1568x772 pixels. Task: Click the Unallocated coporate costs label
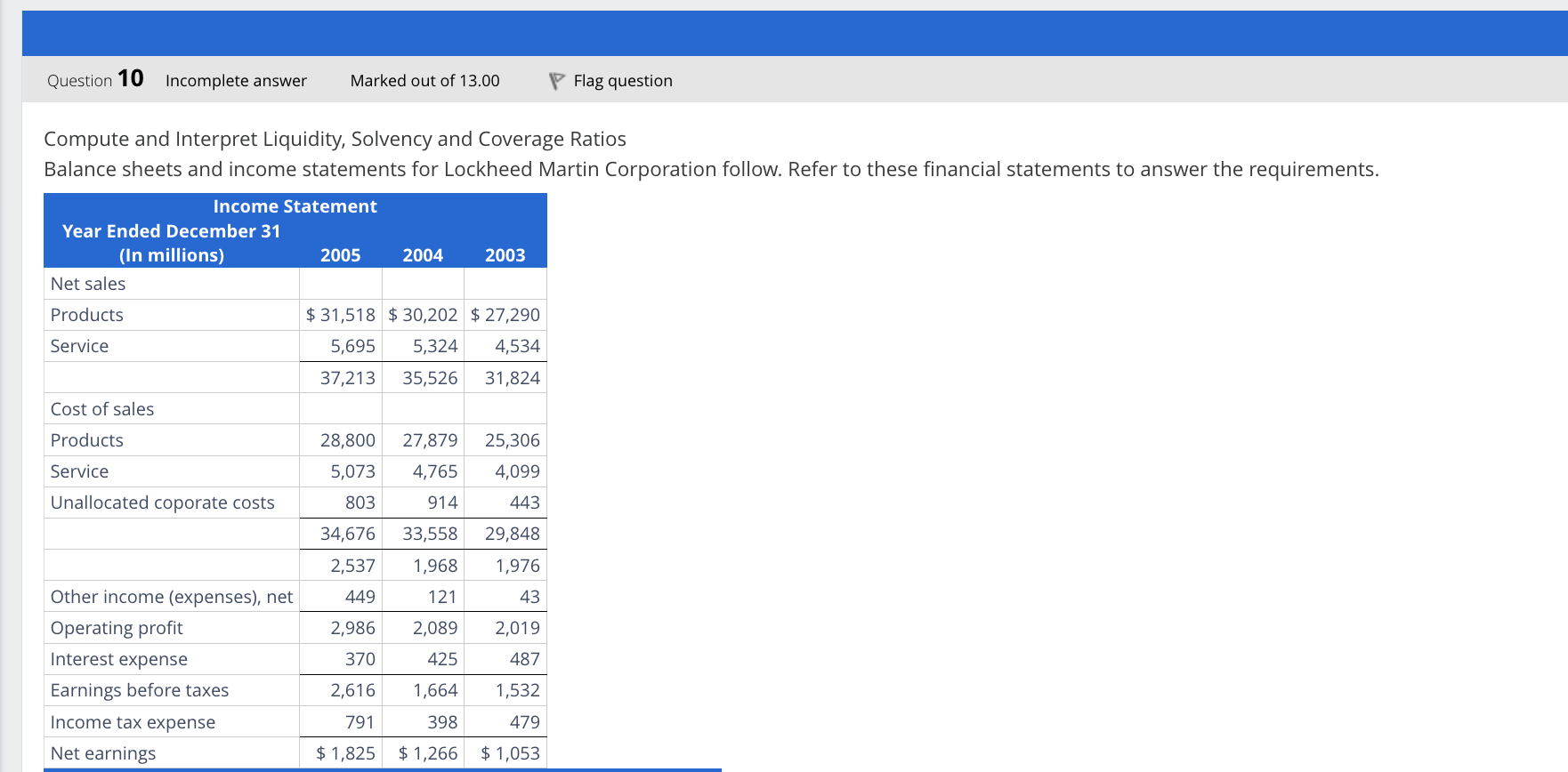point(163,503)
